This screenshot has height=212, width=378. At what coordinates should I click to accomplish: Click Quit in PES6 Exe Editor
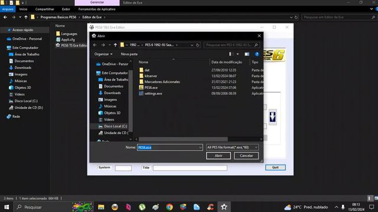tap(275, 167)
